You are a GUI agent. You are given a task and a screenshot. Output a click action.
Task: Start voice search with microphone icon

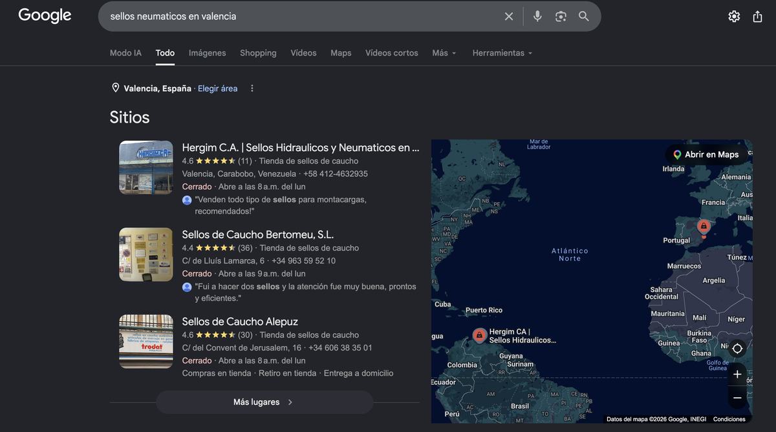[537, 16]
